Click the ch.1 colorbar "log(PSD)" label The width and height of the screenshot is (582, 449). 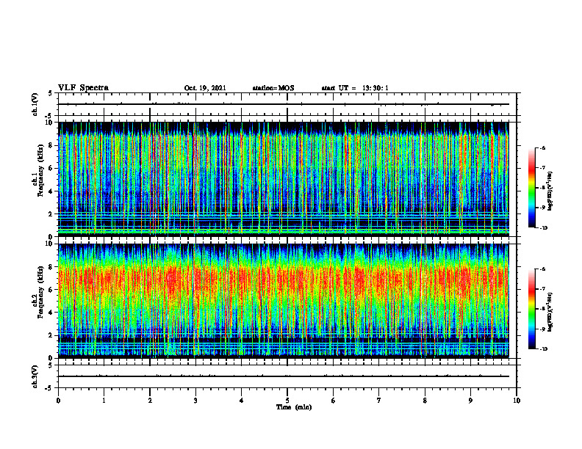[x=550, y=191]
